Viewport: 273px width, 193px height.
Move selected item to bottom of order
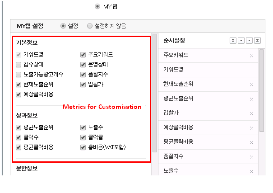coord(257,41)
